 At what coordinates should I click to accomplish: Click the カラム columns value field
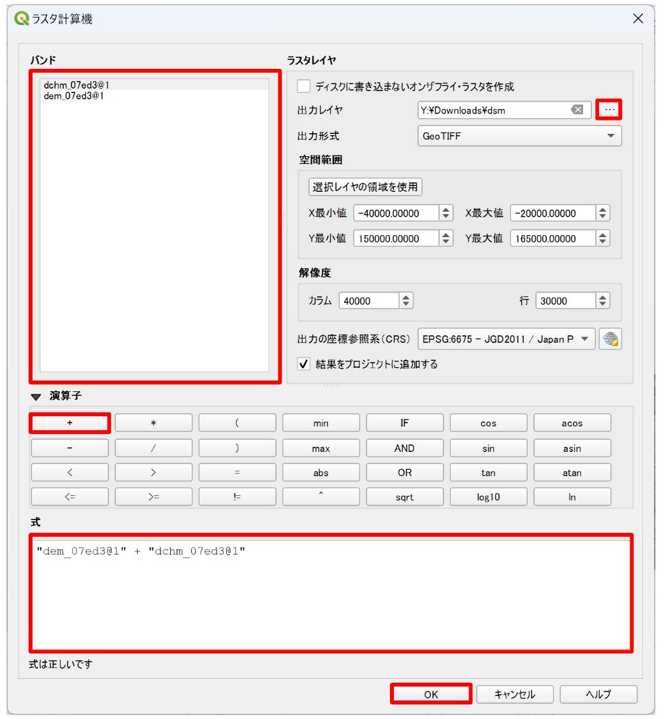(x=369, y=301)
